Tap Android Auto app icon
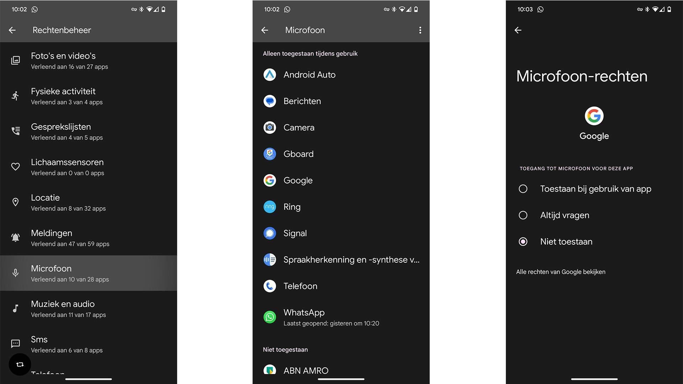This screenshot has width=683, height=384. [x=270, y=75]
